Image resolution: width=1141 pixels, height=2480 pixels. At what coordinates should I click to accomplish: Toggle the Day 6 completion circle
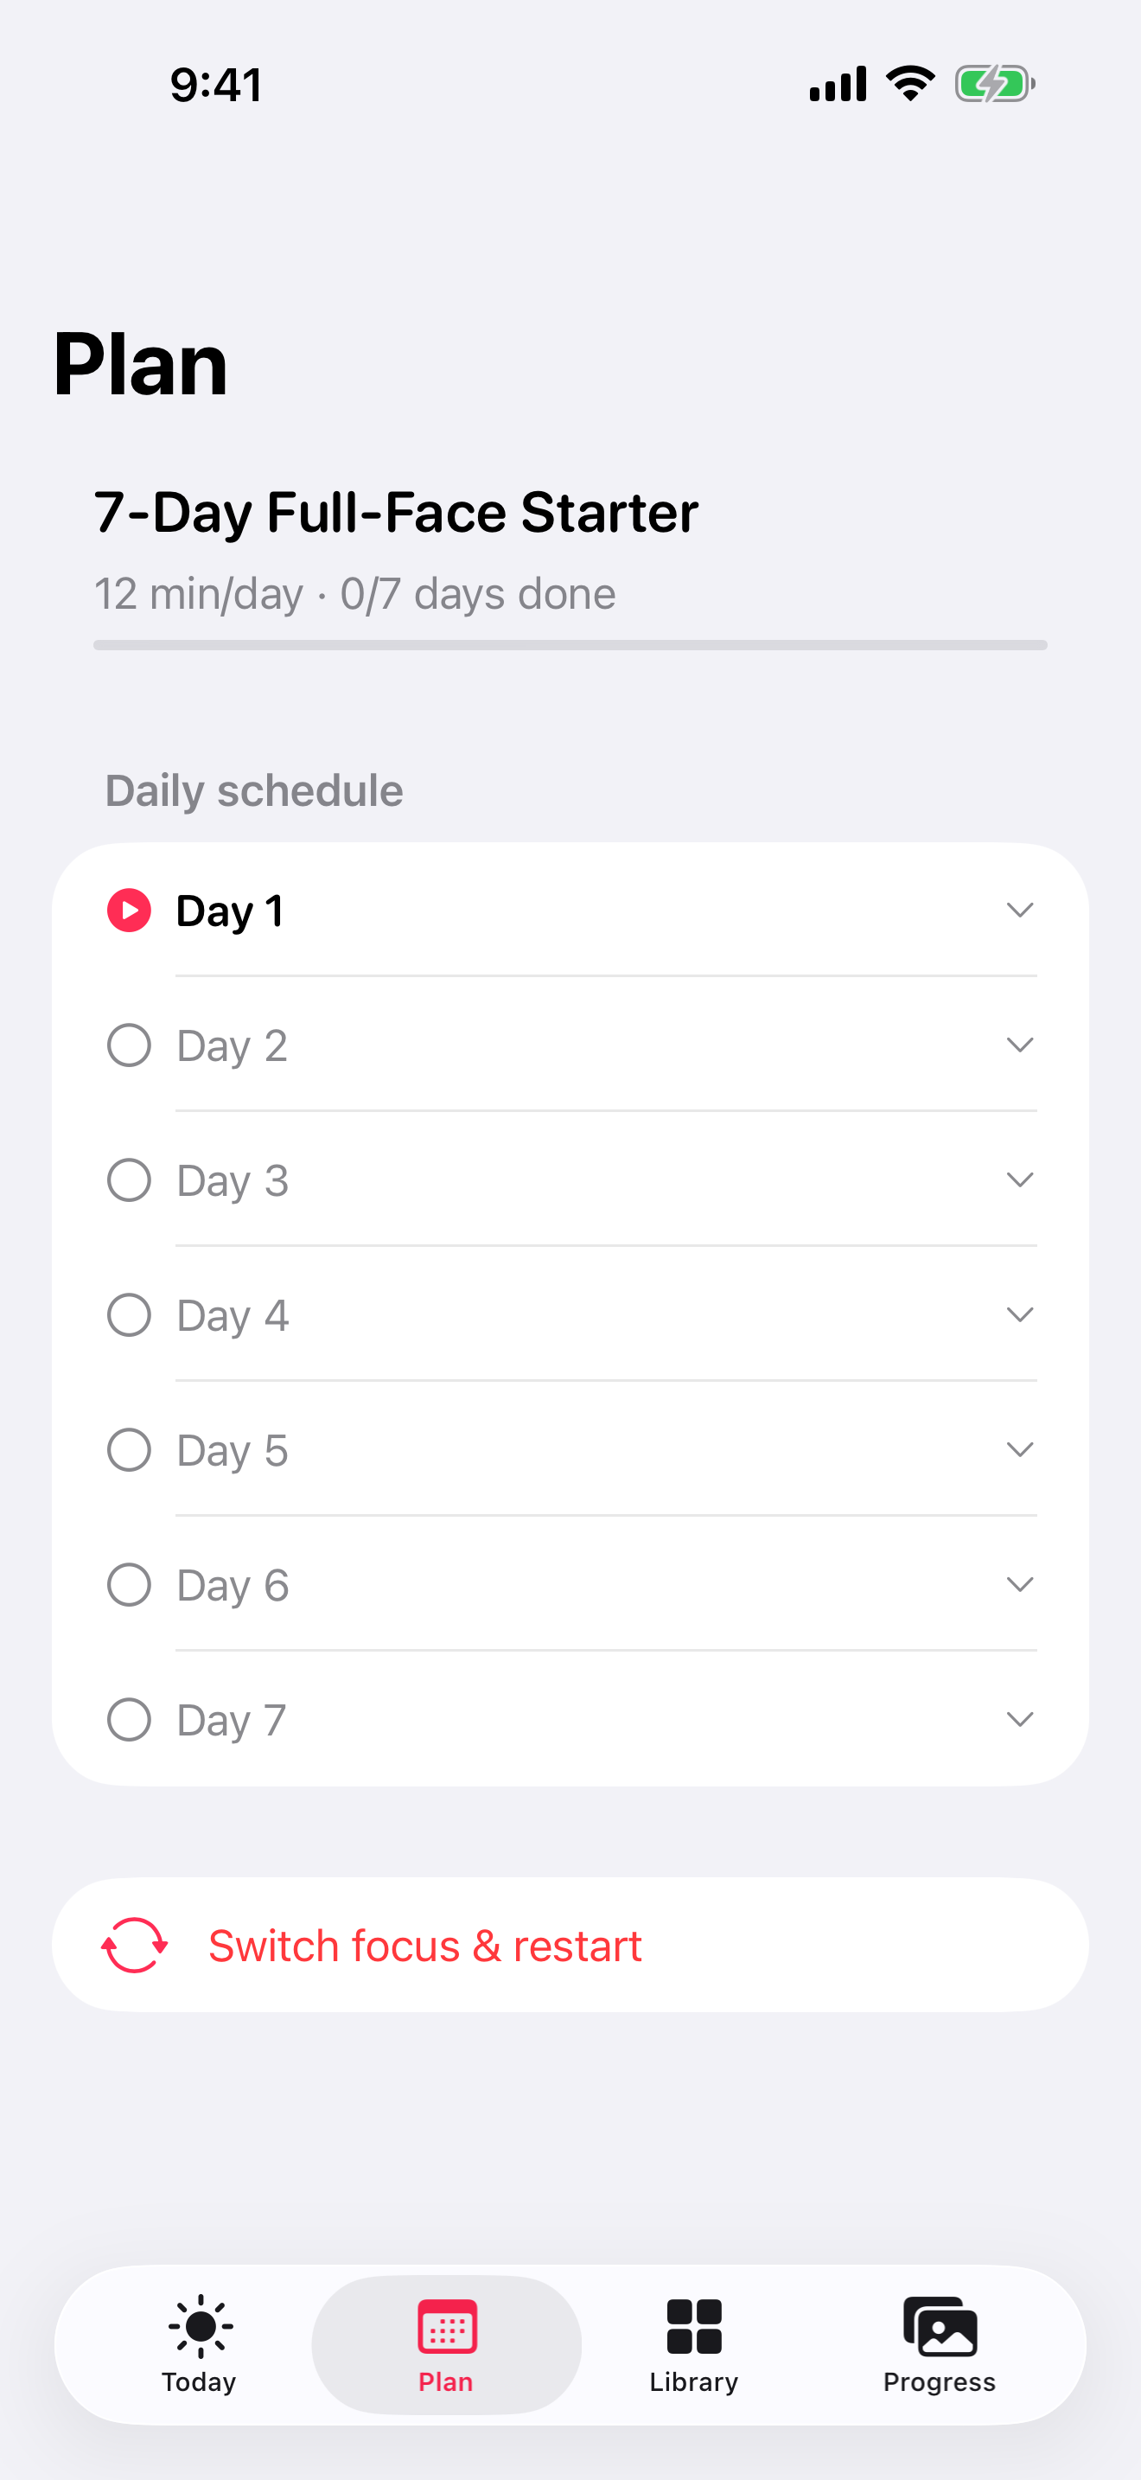pyautogui.click(x=129, y=1585)
